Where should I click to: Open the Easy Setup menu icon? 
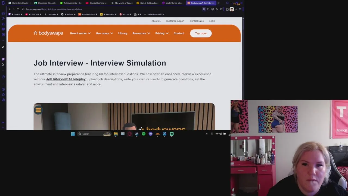pos(240,9)
